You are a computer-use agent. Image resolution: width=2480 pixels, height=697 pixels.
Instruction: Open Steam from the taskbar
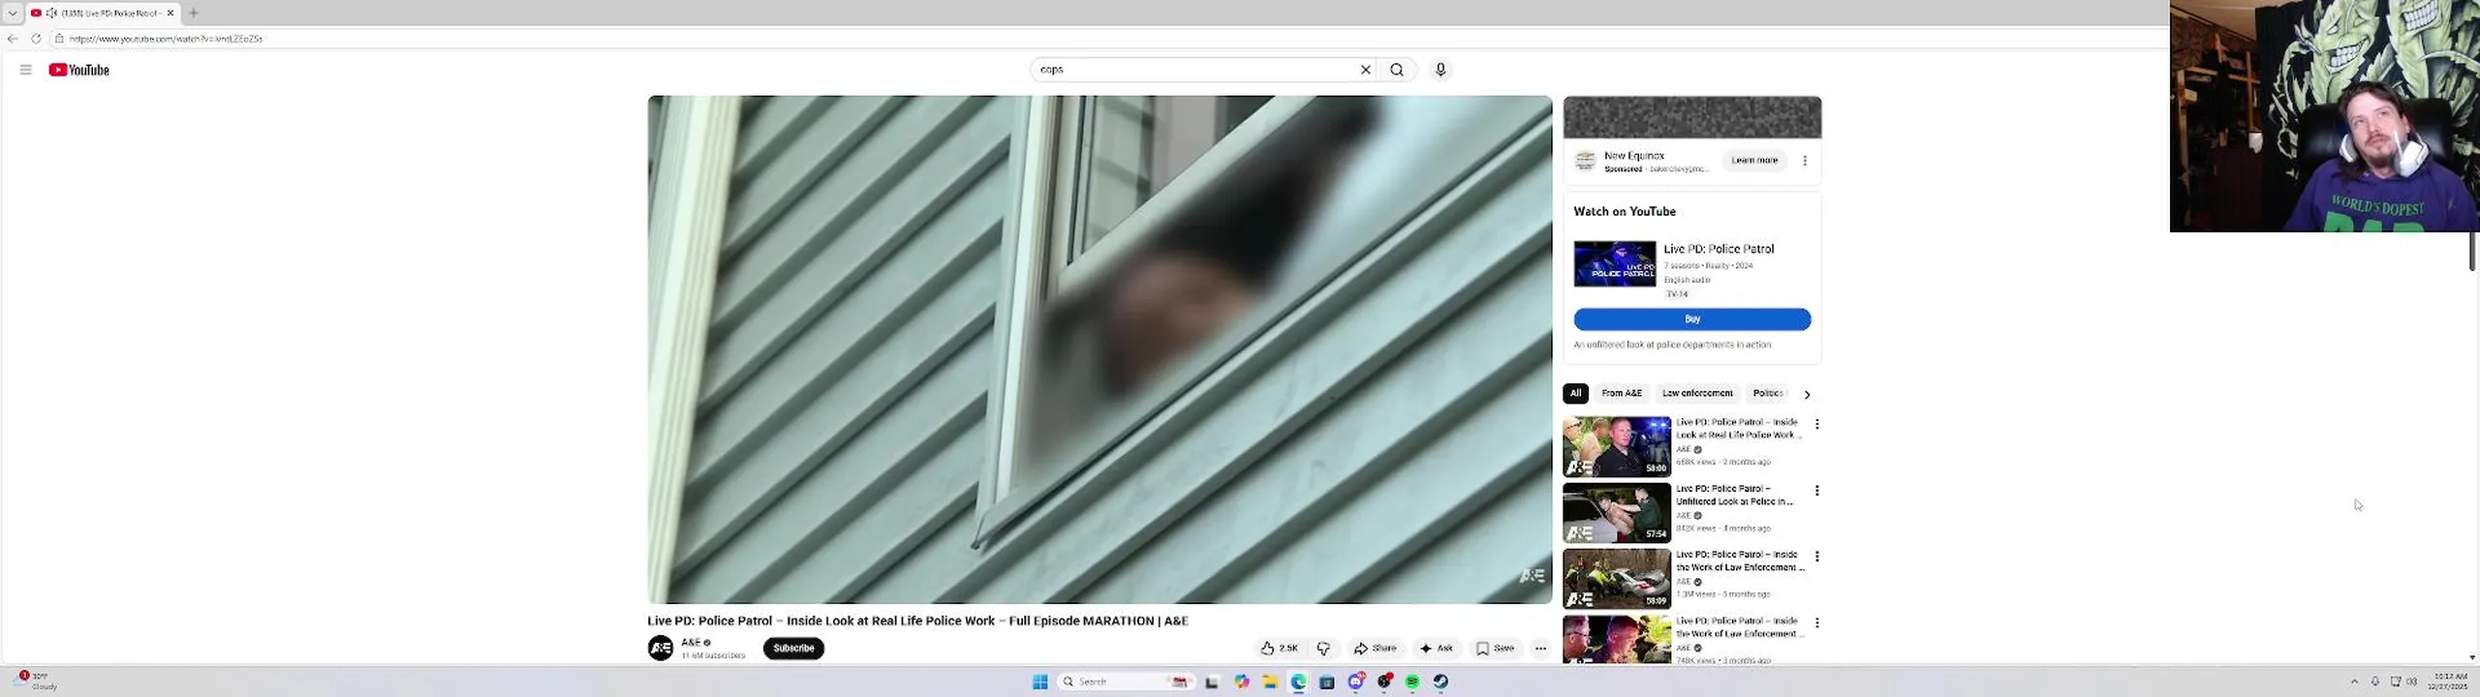[1441, 682]
